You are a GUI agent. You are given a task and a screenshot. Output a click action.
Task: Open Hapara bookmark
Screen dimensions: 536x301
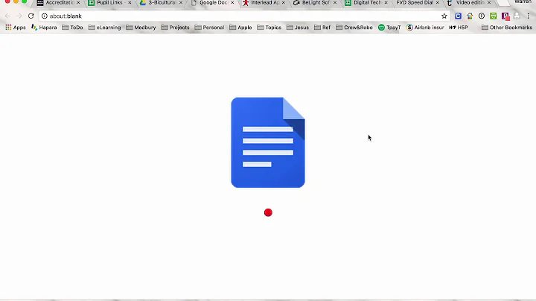(44, 28)
